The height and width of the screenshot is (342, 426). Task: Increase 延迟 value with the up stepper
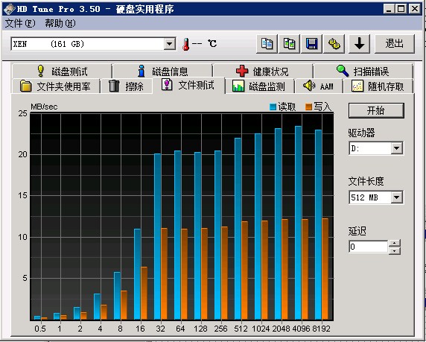click(x=395, y=243)
